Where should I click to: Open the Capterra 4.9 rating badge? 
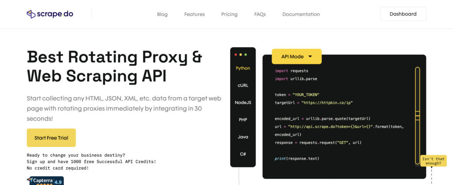46,181
